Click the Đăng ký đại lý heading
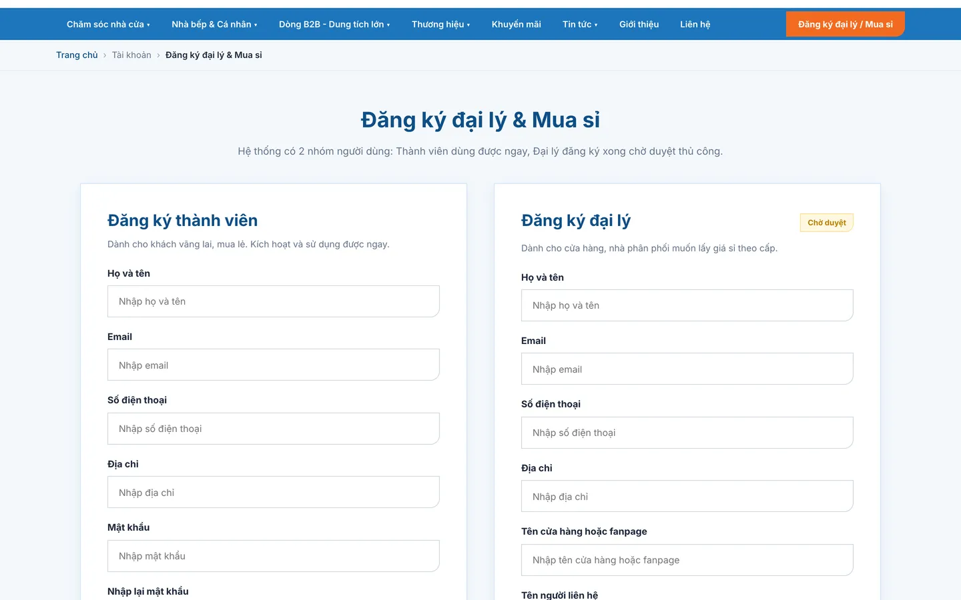Viewport: 961px width, 600px height. [x=576, y=221]
